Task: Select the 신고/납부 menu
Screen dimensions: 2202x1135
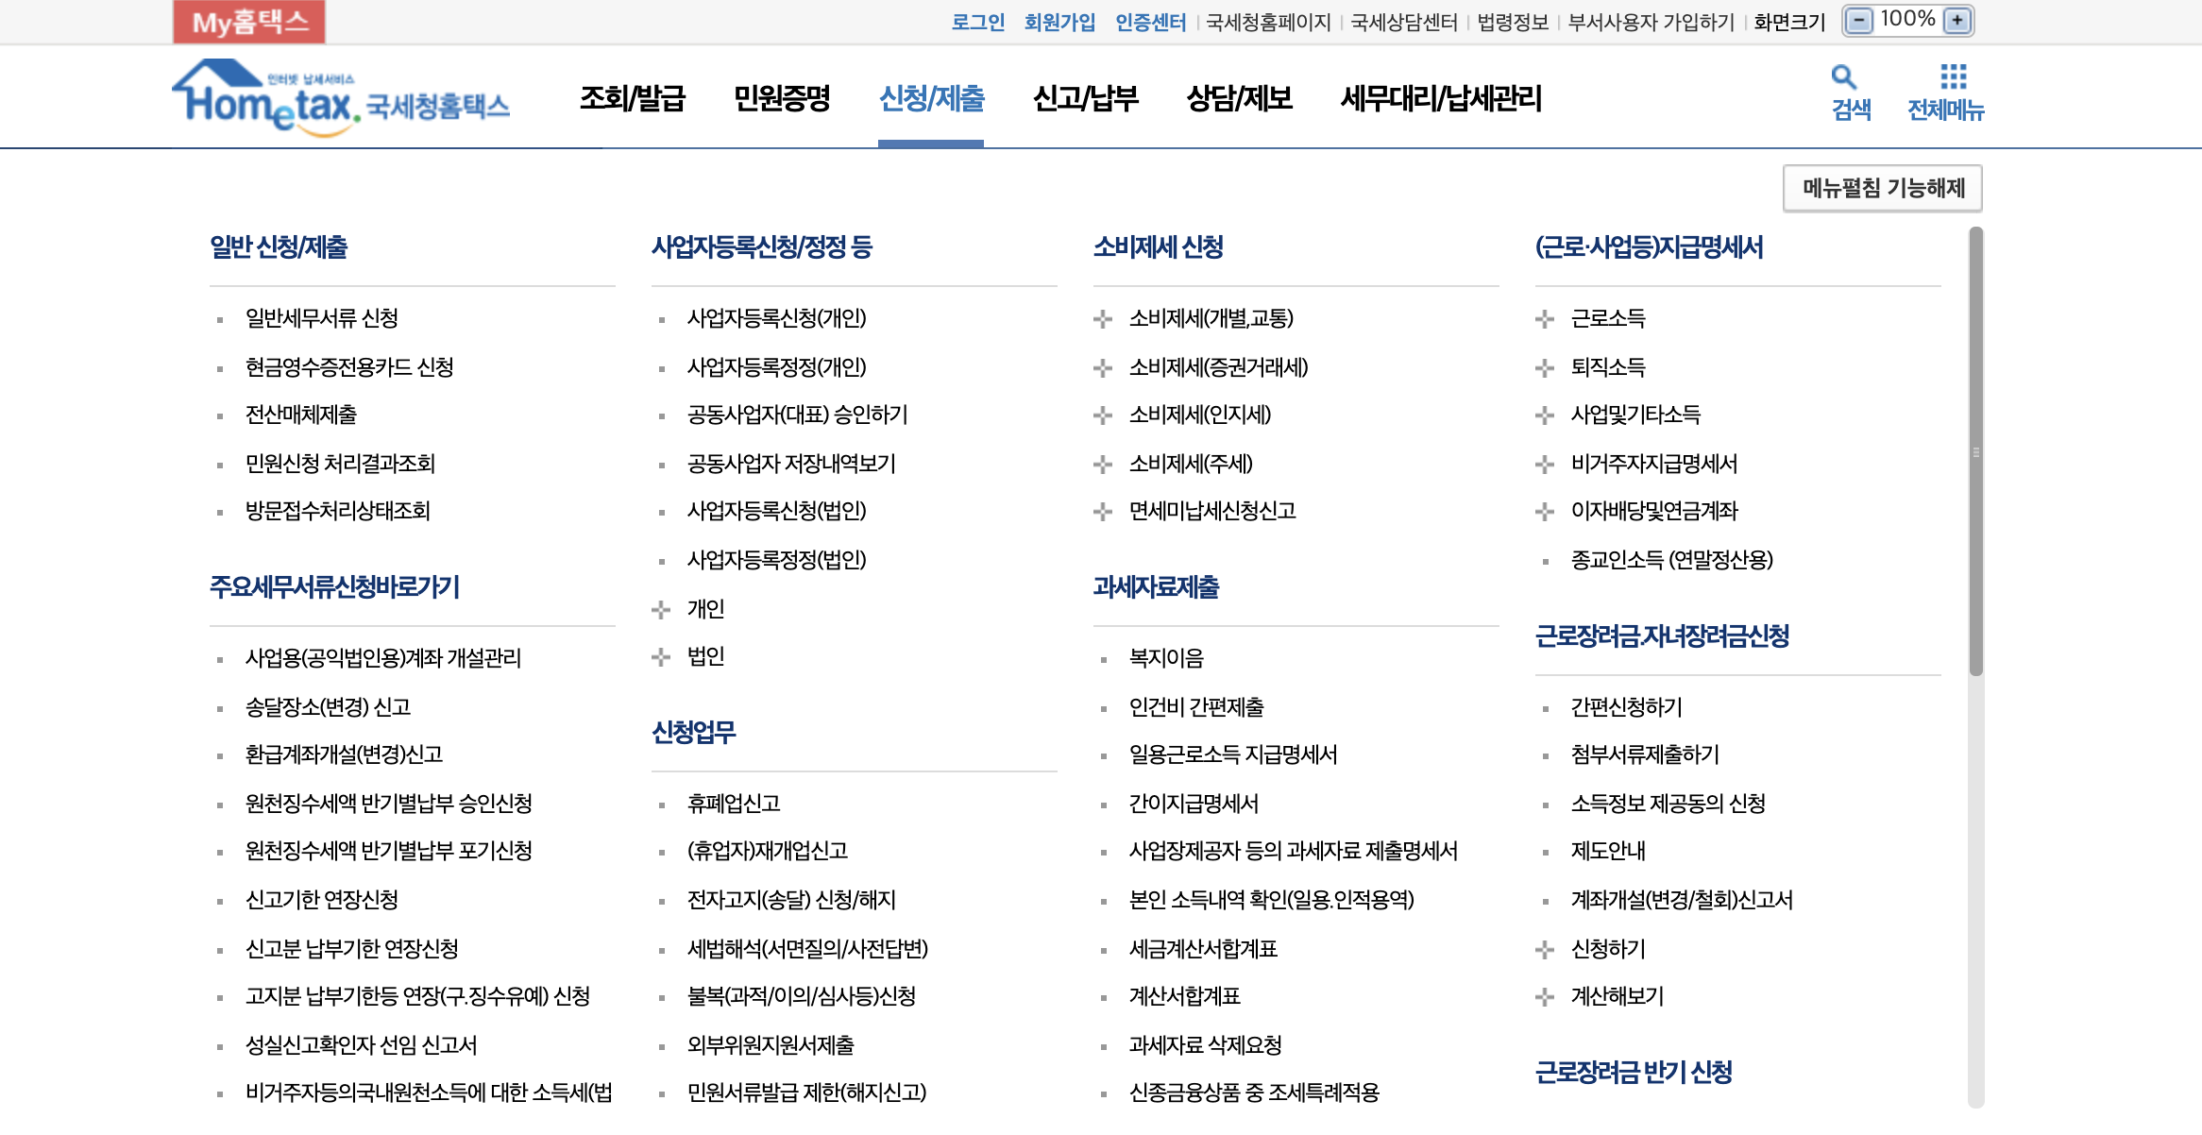Action: (1086, 99)
